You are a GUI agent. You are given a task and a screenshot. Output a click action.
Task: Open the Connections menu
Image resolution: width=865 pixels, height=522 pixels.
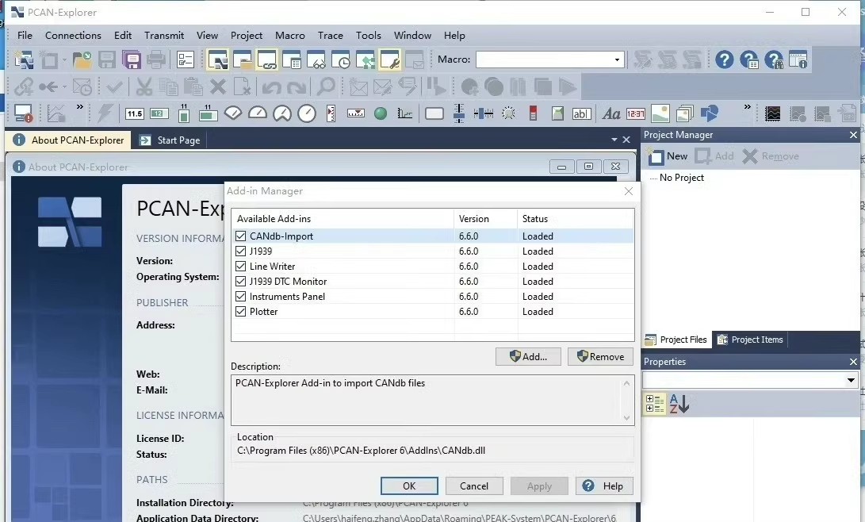73,36
